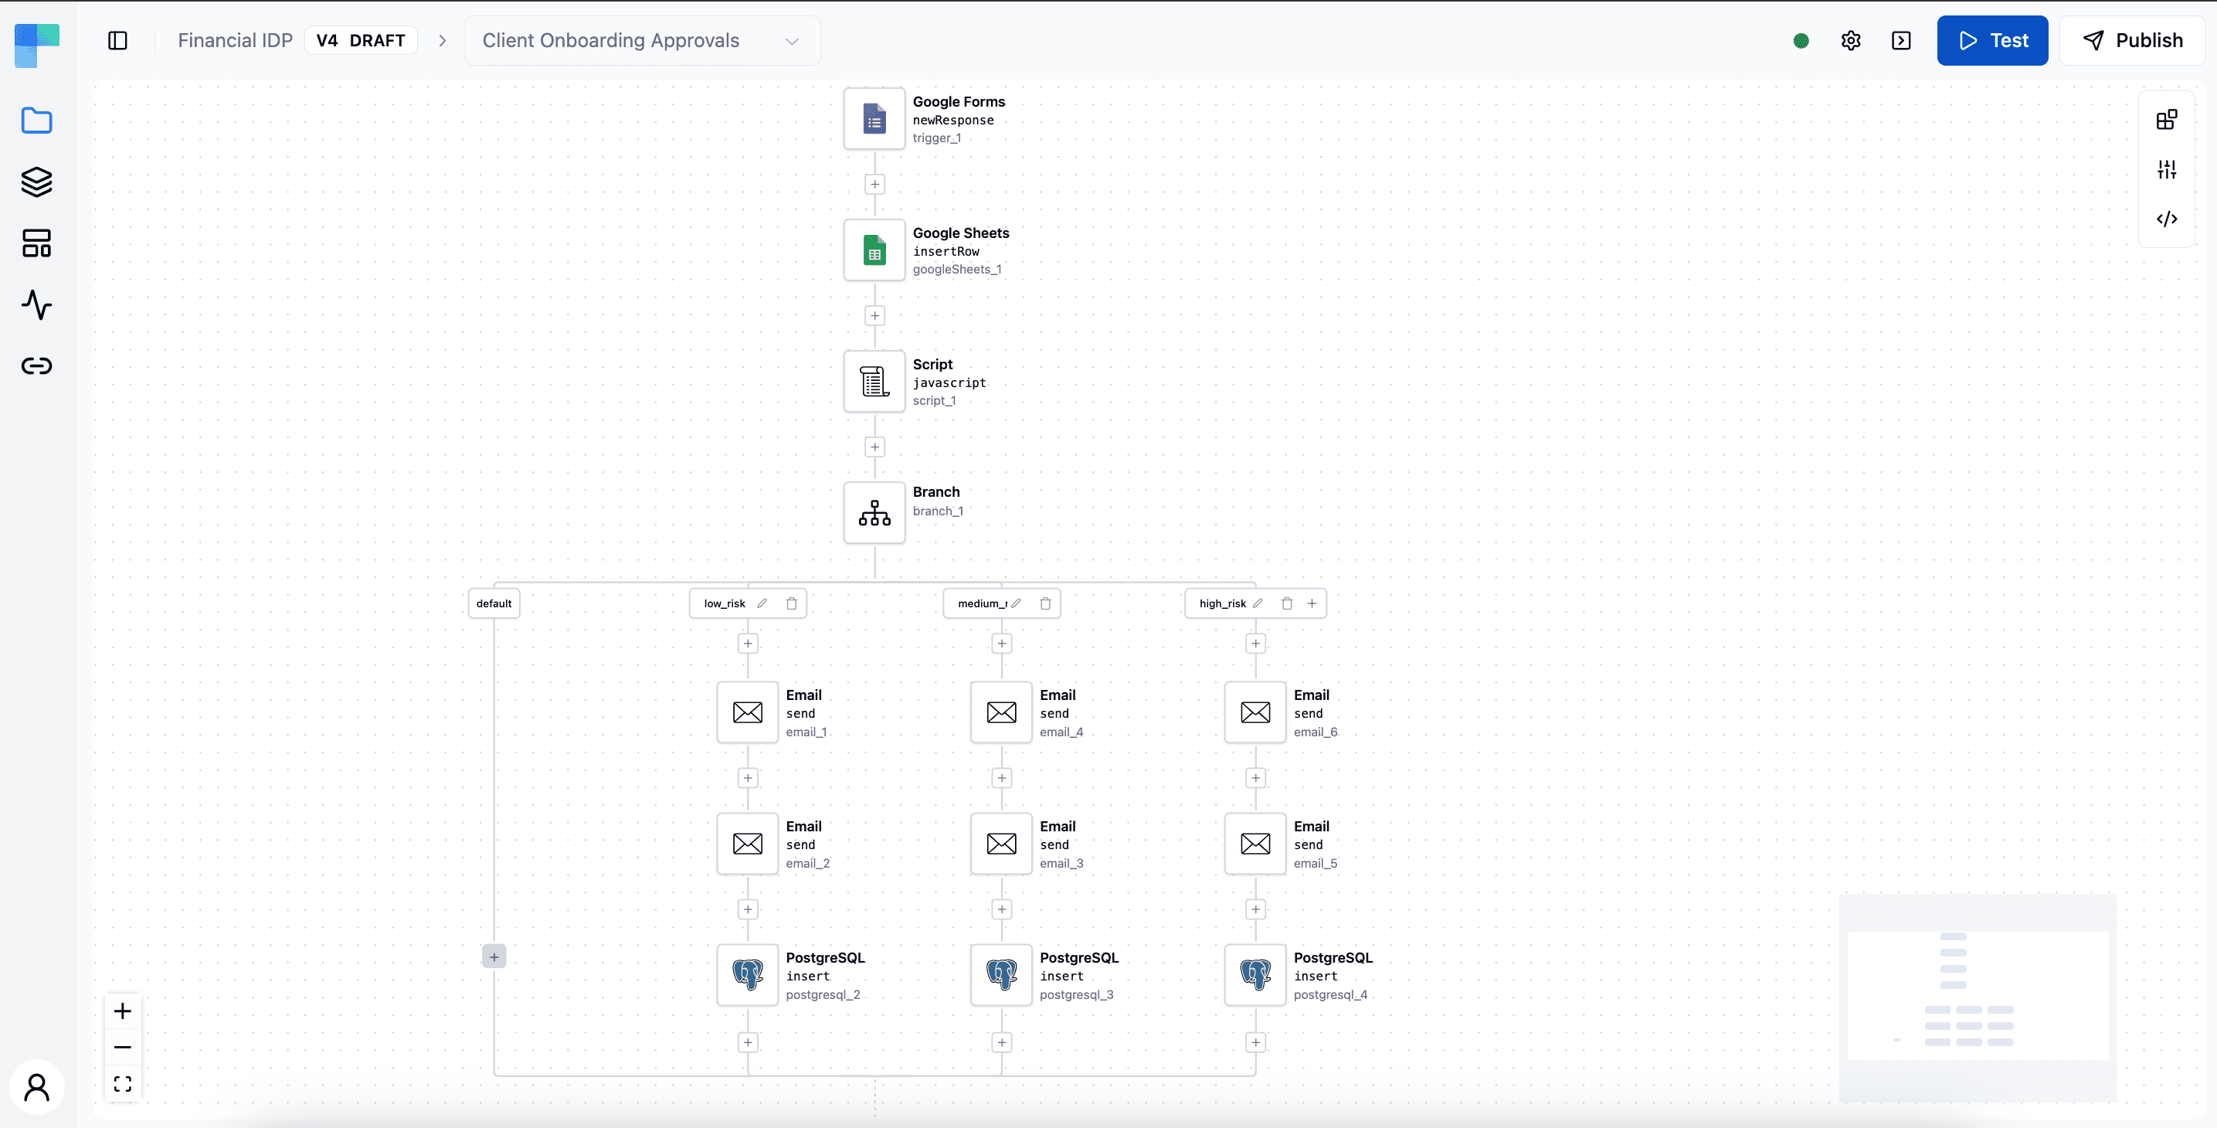Open the postgresql_3 PostgreSQL insert step
The width and height of the screenshot is (2217, 1128).
tap(1000, 975)
